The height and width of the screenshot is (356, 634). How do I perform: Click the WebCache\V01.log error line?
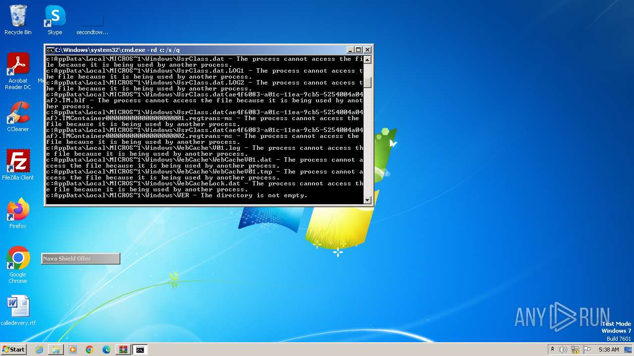click(205, 151)
